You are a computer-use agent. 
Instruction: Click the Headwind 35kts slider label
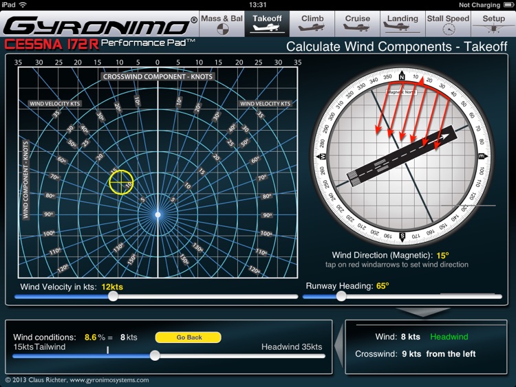tap(292, 347)
